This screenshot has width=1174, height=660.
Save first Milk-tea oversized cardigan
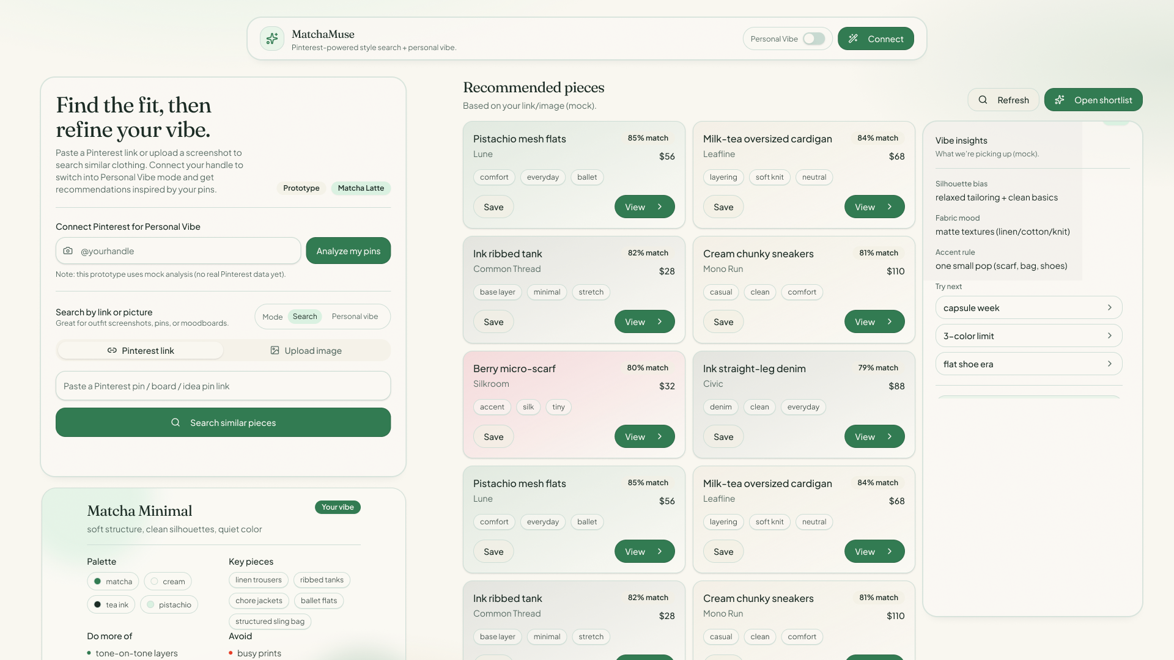(x=723, y=207)
